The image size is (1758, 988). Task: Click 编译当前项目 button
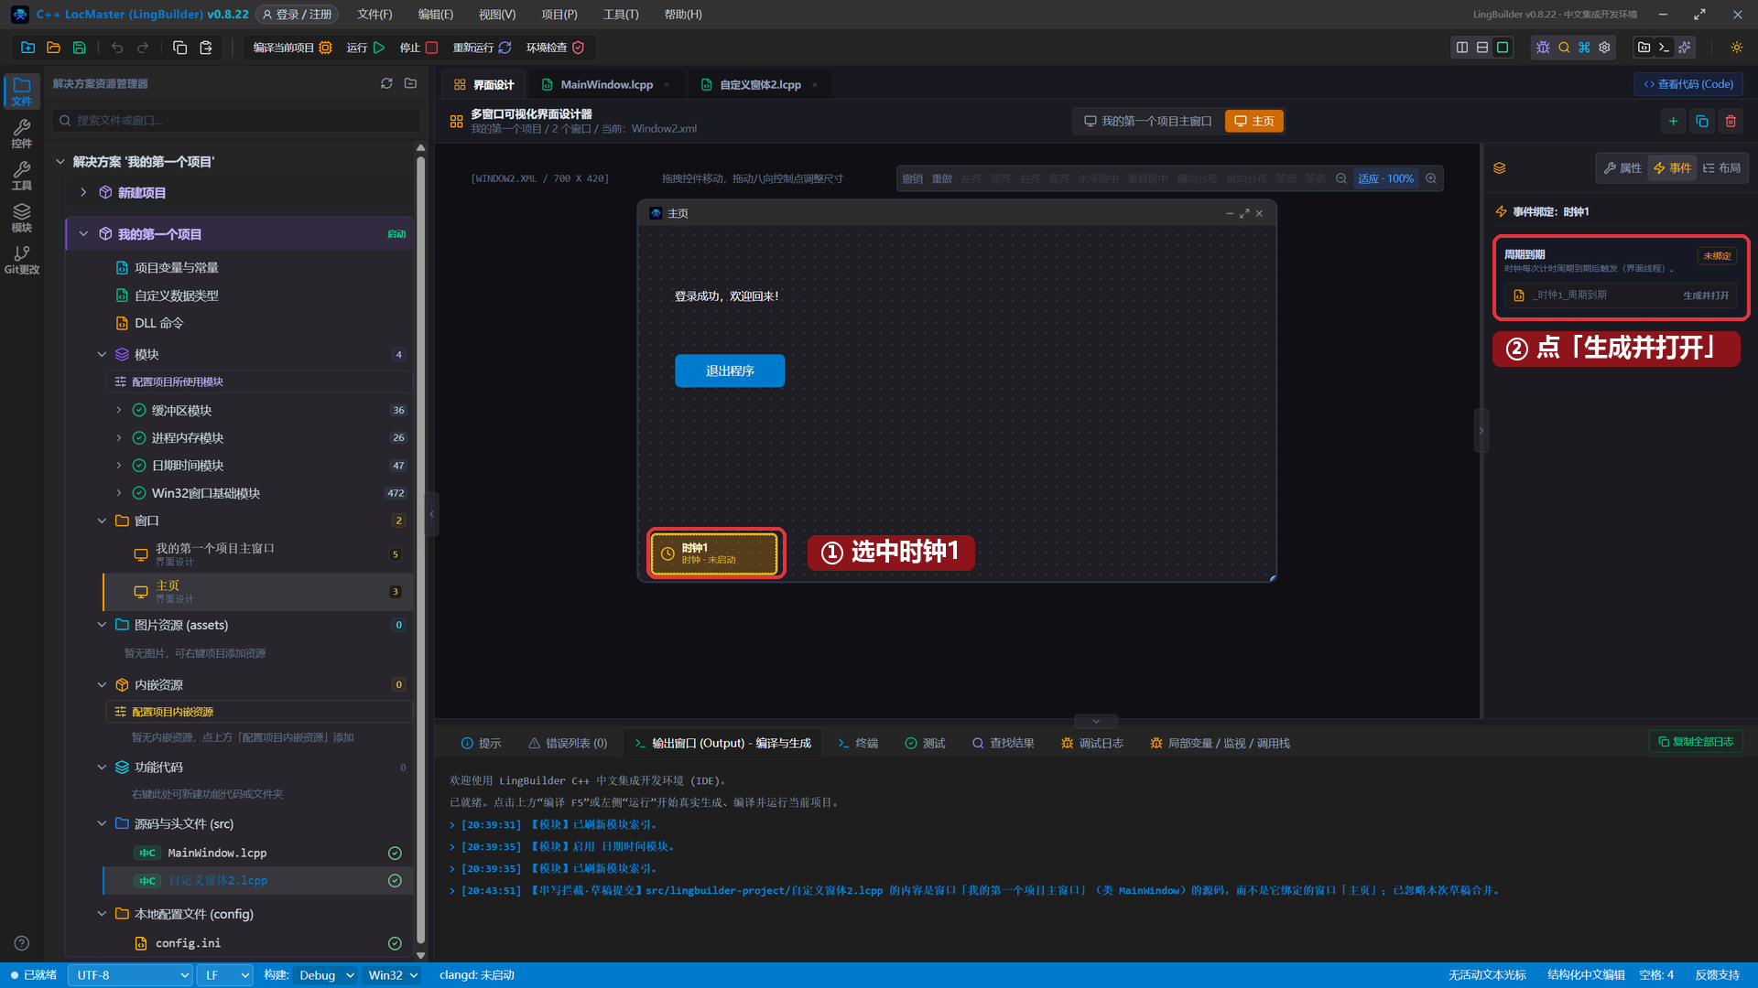291,48
